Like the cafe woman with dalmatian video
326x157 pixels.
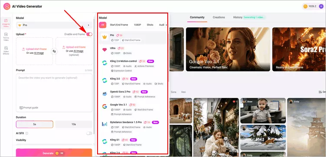pos(234,101)
